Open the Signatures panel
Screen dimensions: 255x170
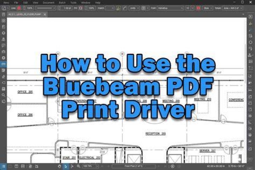(4, 76)
